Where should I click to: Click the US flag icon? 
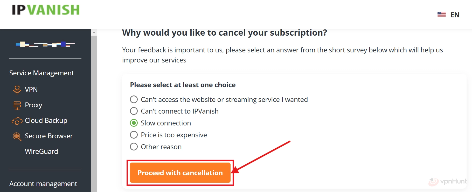pyautogui.click(x=441, y=14)
